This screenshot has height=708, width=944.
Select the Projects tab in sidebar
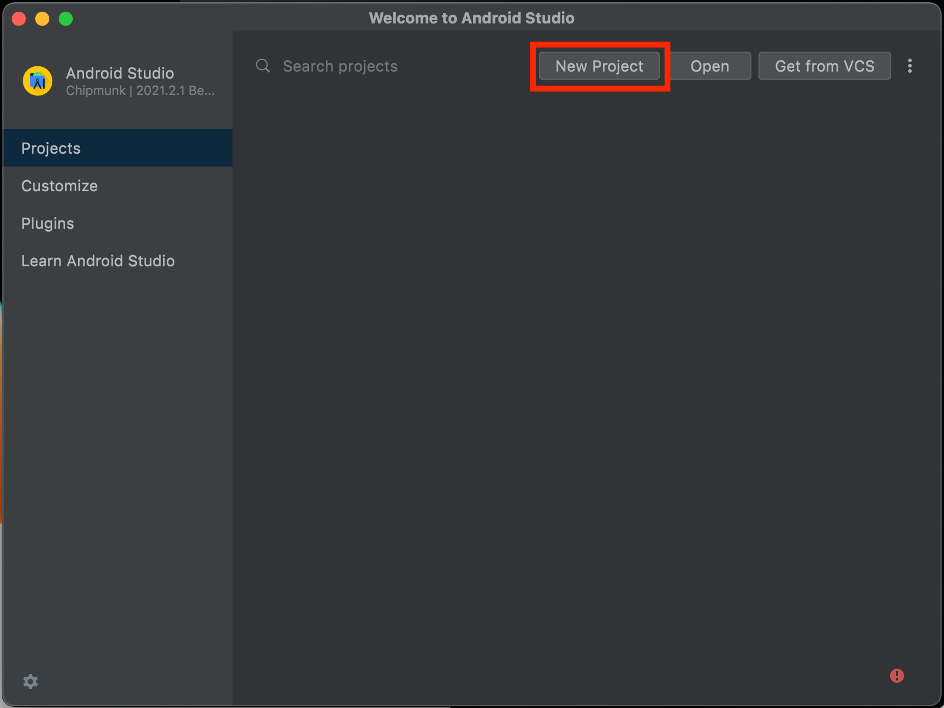(117, 148)
